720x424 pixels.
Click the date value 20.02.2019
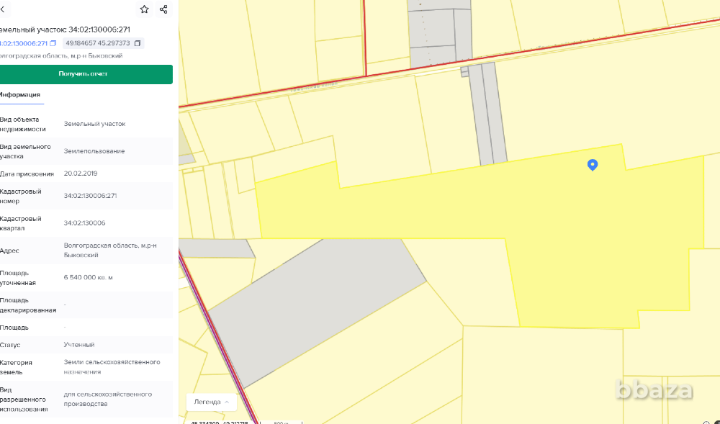[x=81, y=173]
